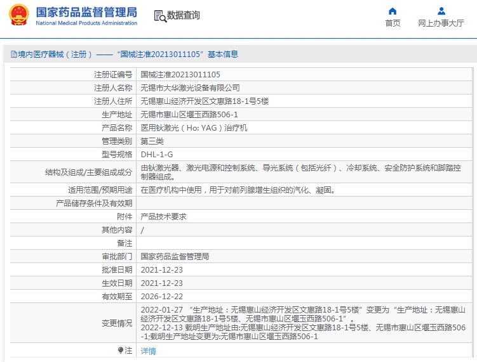The height and width of the screenshot is (362, 477).
Task: Click the 首页 home icon
Action: (393, 11)
